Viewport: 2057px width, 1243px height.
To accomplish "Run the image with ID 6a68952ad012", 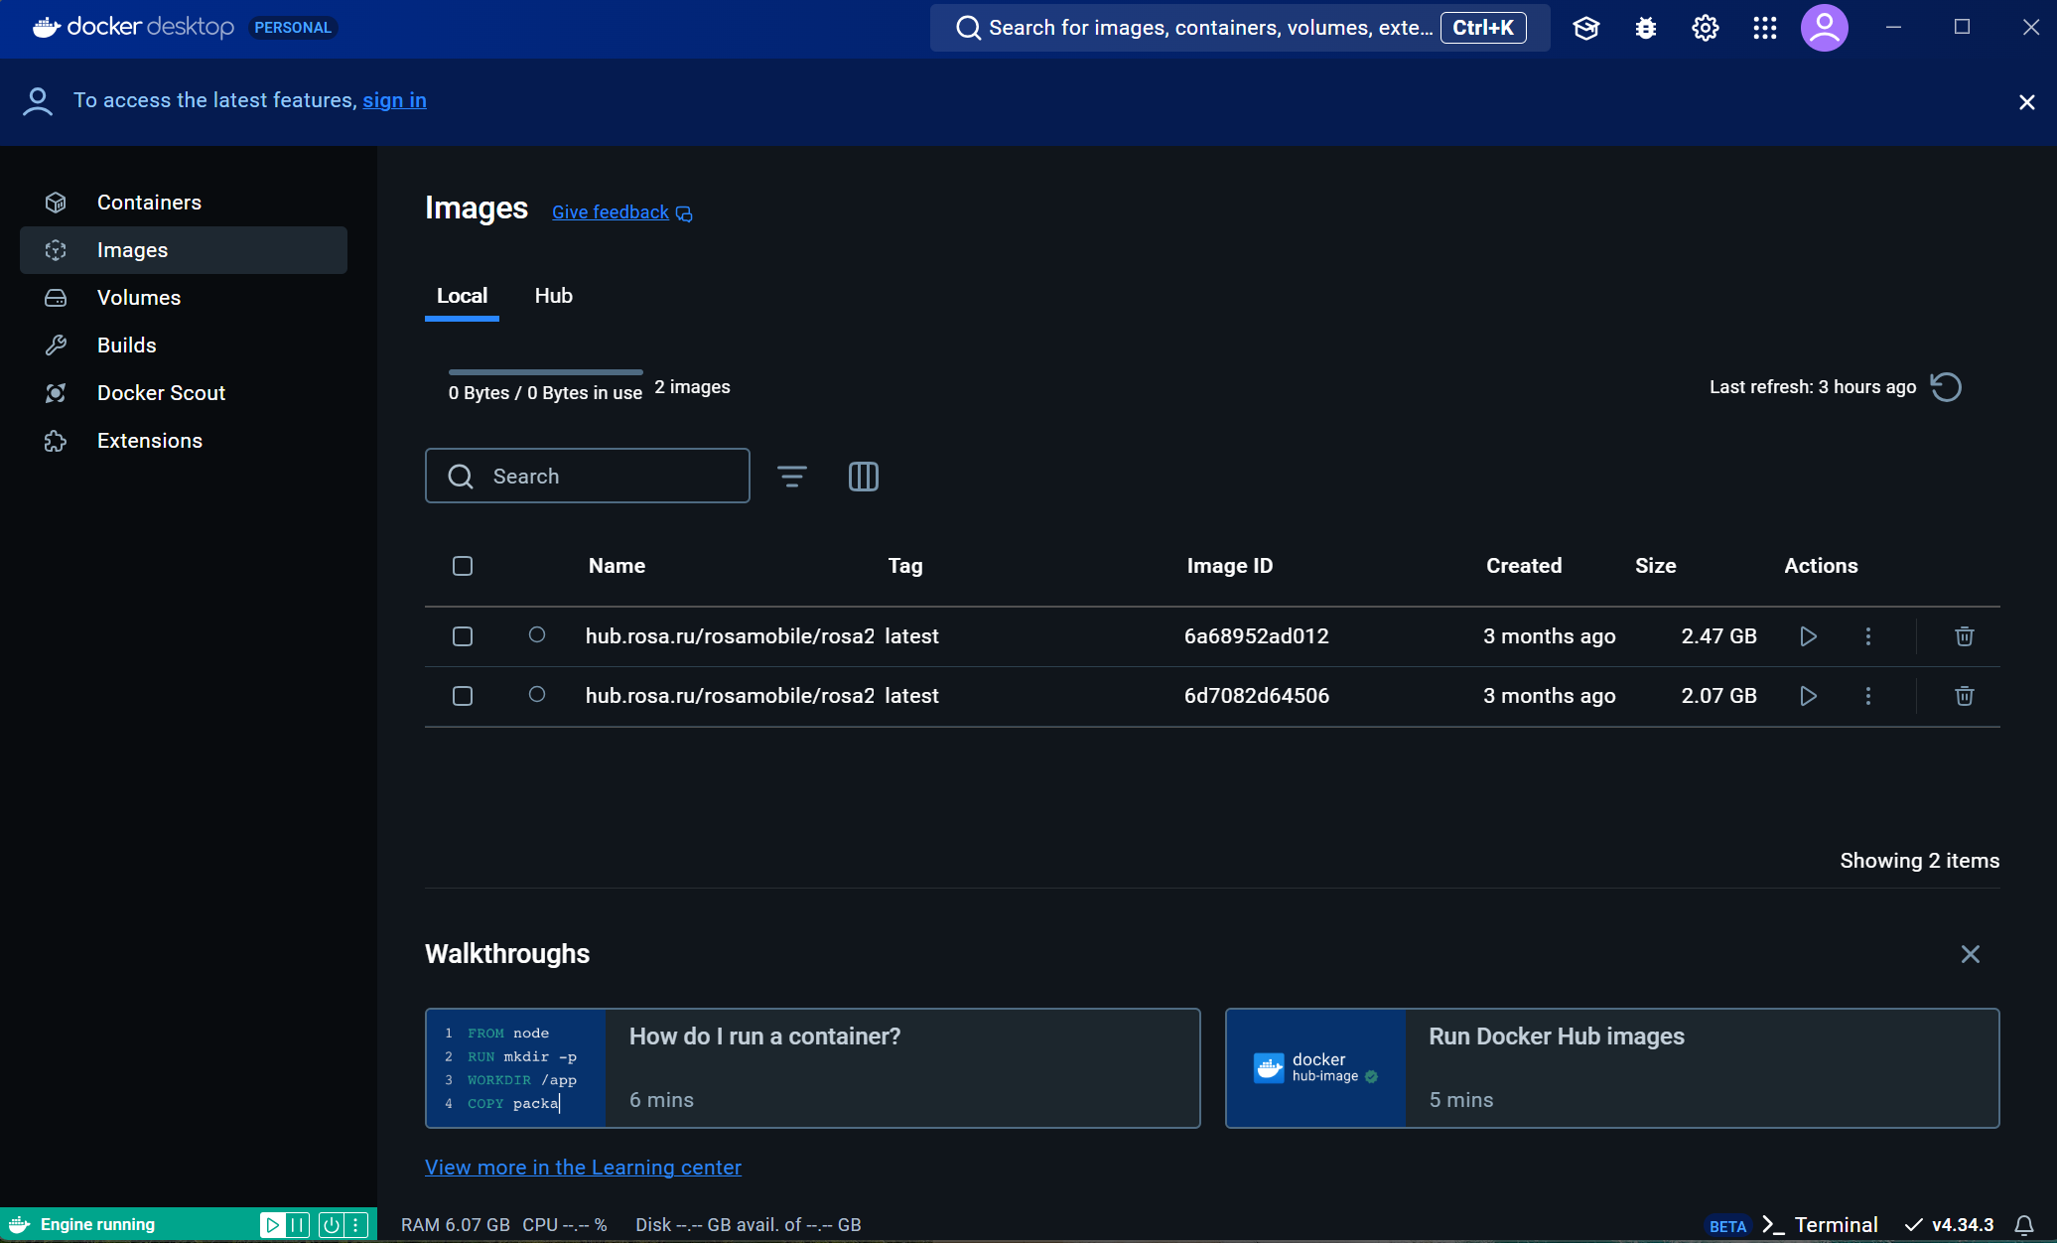I will (x=1808, y=636).
